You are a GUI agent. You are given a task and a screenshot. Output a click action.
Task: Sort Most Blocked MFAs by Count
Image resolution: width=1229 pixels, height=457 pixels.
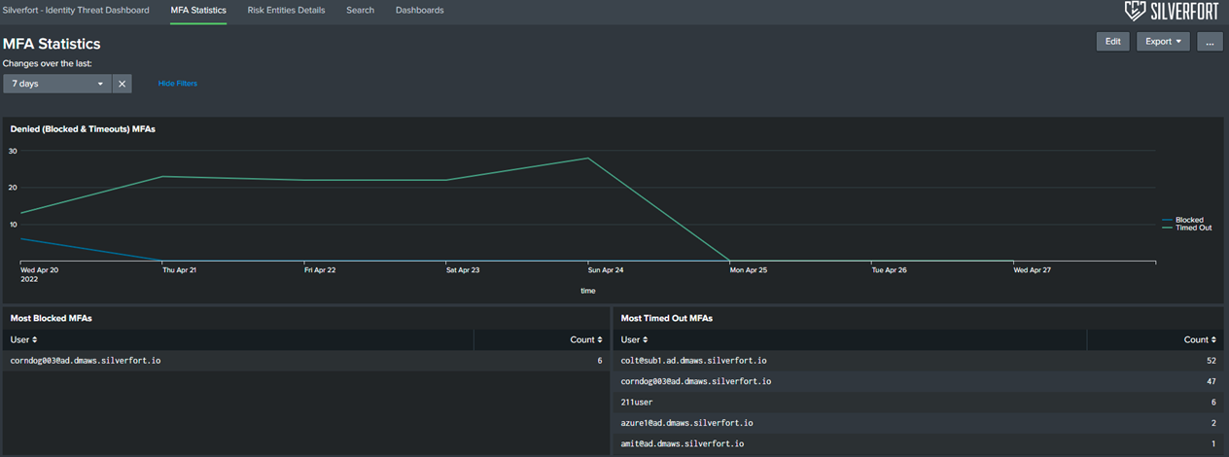coord(586,339)
